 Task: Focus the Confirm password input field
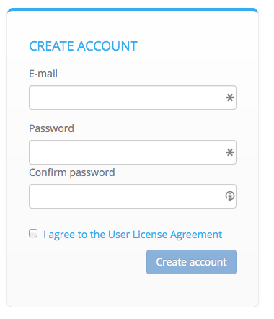pyautogui.click(x=133, y=196)
